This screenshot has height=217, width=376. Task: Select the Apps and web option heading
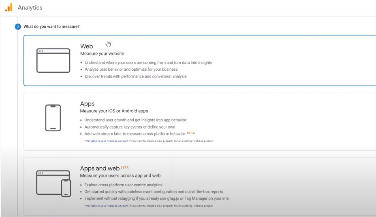[100, 169]
